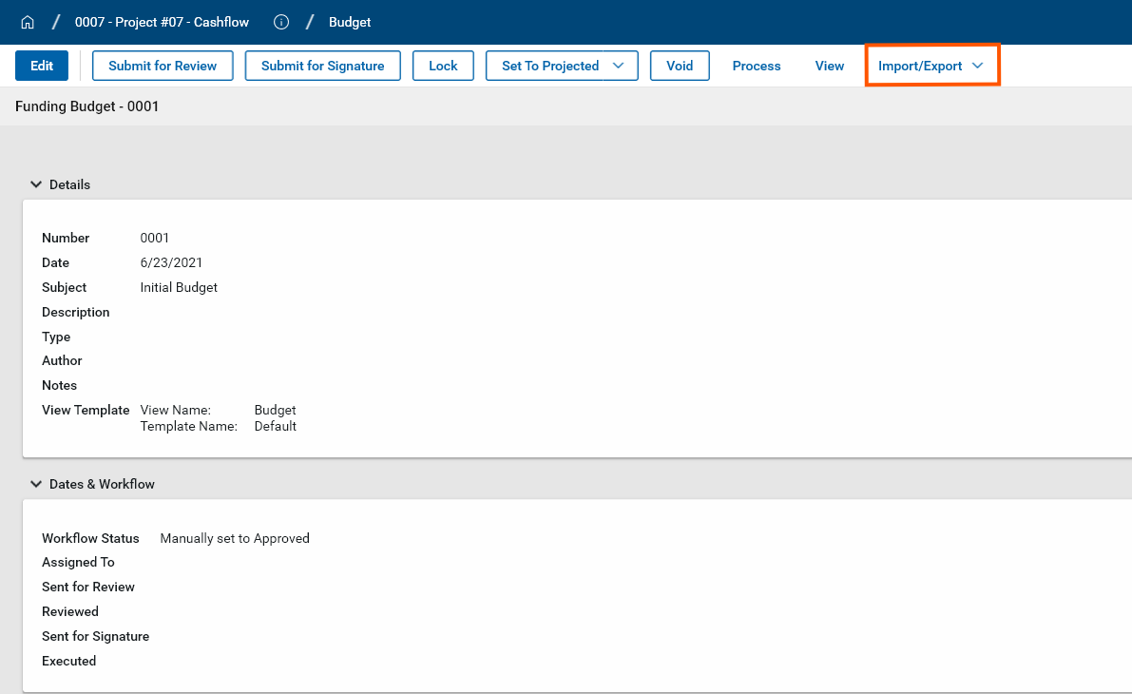The height and width of the screenshot is (694, 1132).
Task: Collapse the Dates & Workflow section
Action: point(36,484)
